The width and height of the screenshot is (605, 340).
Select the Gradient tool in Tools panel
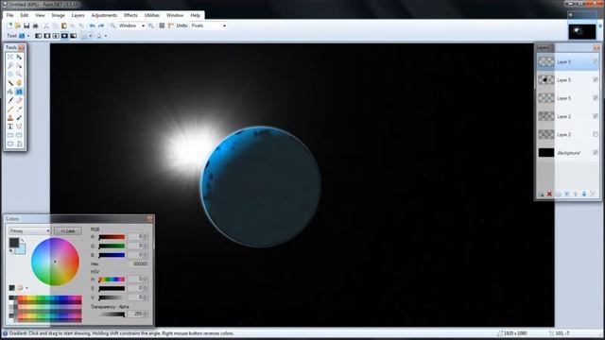point(19,92)
